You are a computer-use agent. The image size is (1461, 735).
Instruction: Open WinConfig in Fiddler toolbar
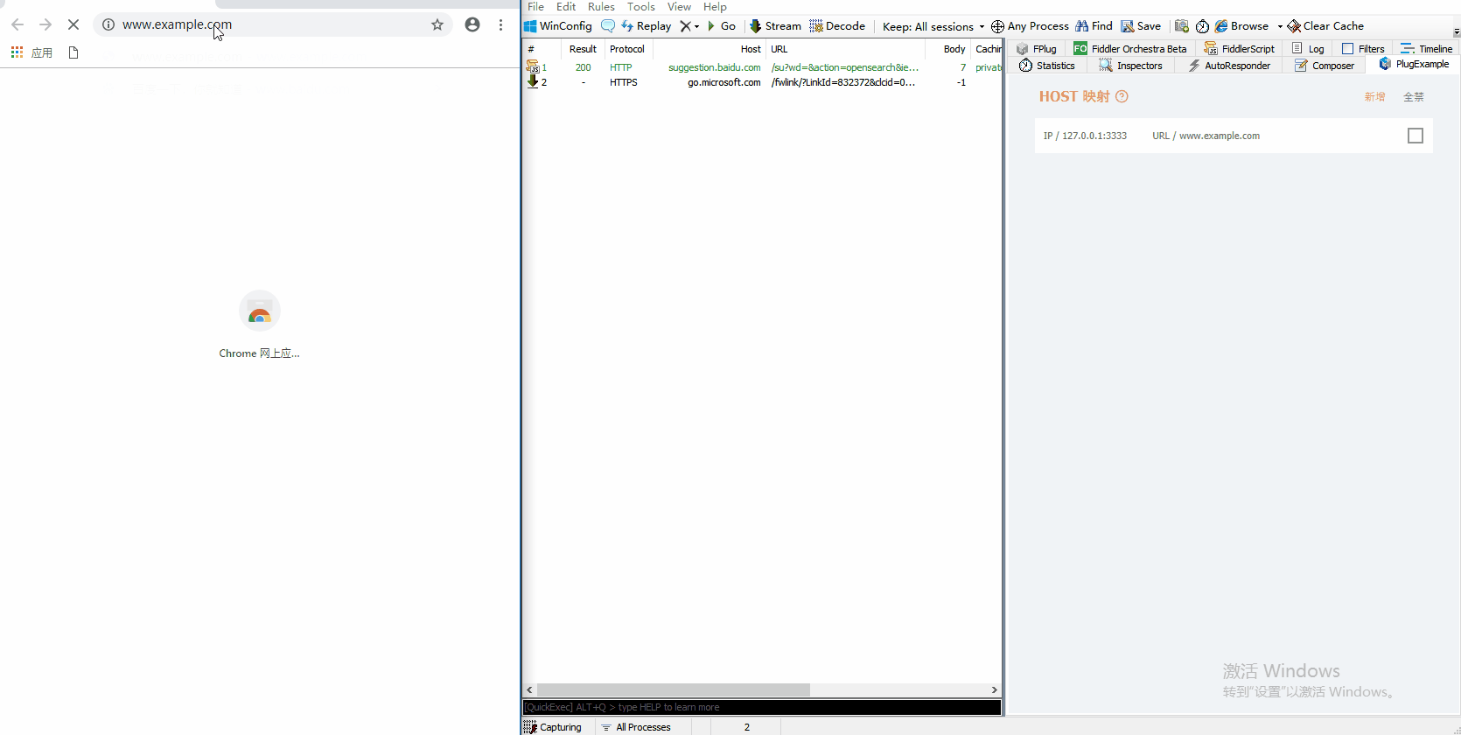(558, 26)
